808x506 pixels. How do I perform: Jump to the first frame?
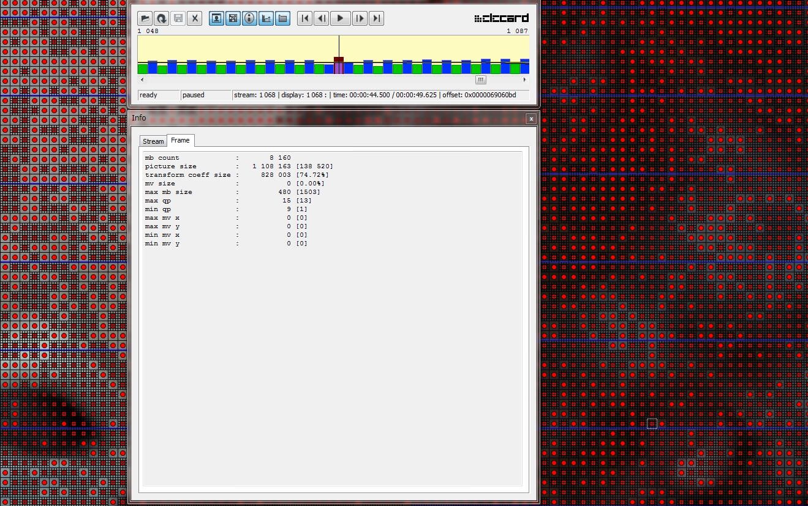(304, 18)
